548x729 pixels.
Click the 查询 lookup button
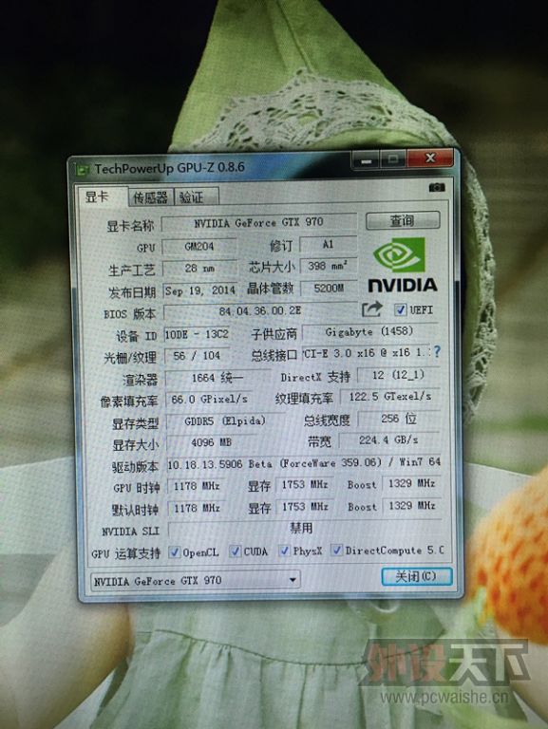[x=403, y=220]
